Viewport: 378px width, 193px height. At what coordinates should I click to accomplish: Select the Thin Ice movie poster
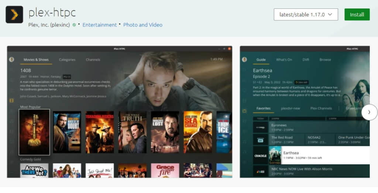[224, 132]
